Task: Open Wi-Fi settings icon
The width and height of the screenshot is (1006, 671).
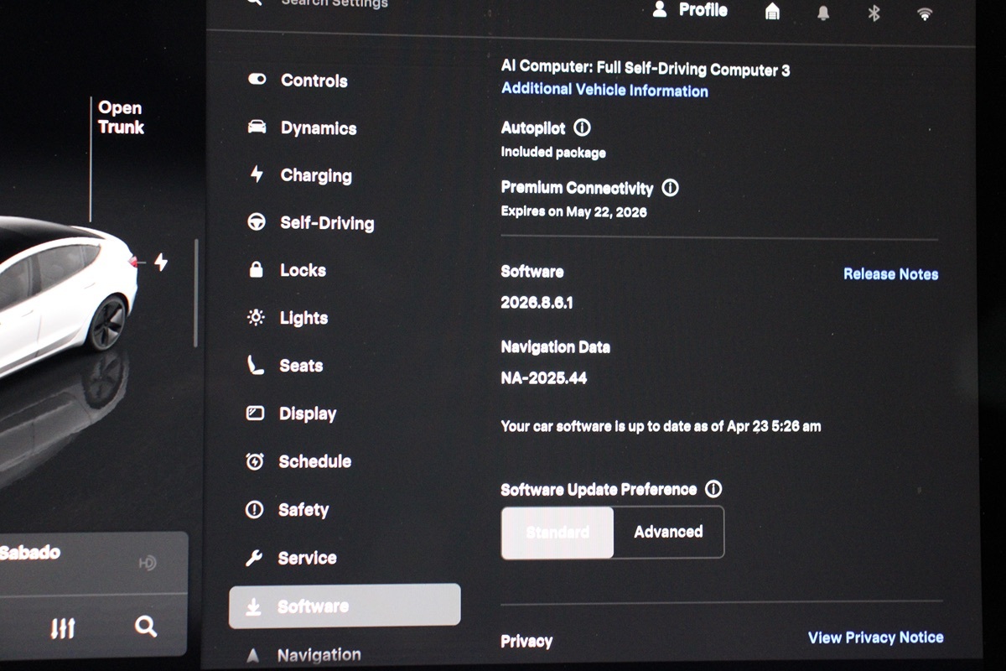Action: click(925, 13)
